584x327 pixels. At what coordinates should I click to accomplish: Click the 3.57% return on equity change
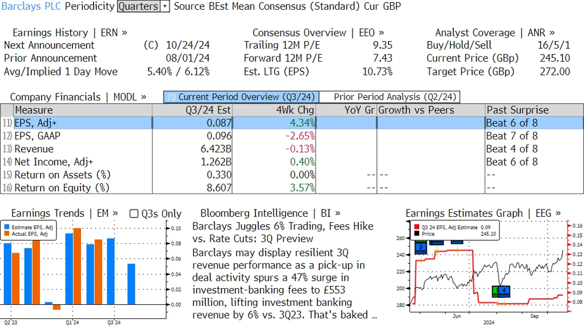pos(302,188)
